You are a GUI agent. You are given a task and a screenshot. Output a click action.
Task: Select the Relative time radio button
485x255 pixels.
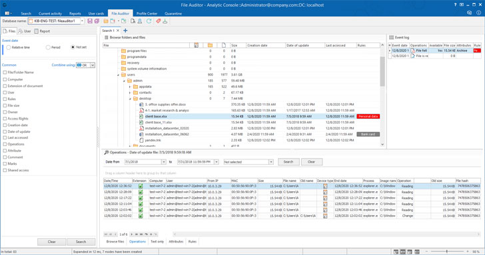coord(9,48)
